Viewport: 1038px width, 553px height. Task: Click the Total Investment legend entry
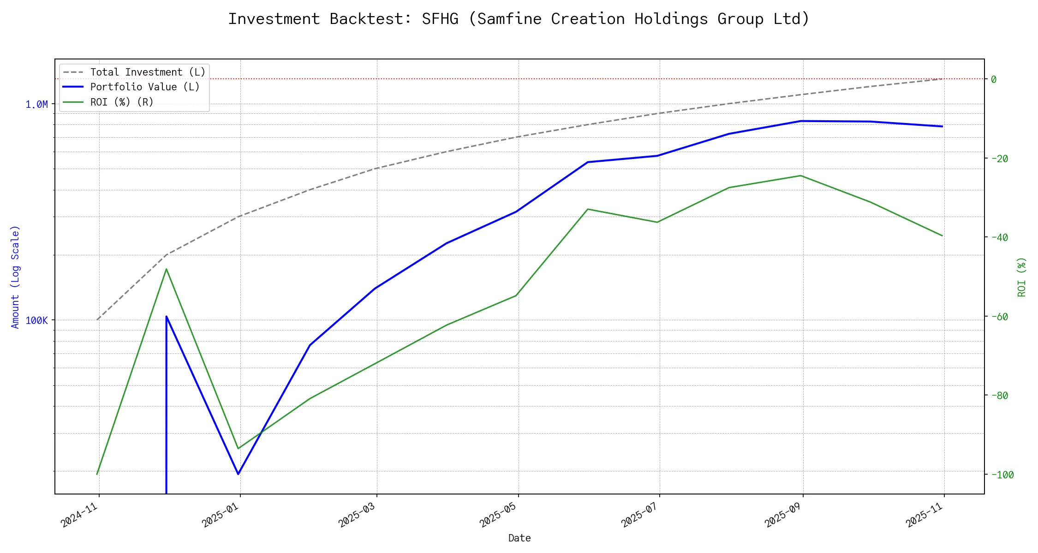click(x=148, y=72)
